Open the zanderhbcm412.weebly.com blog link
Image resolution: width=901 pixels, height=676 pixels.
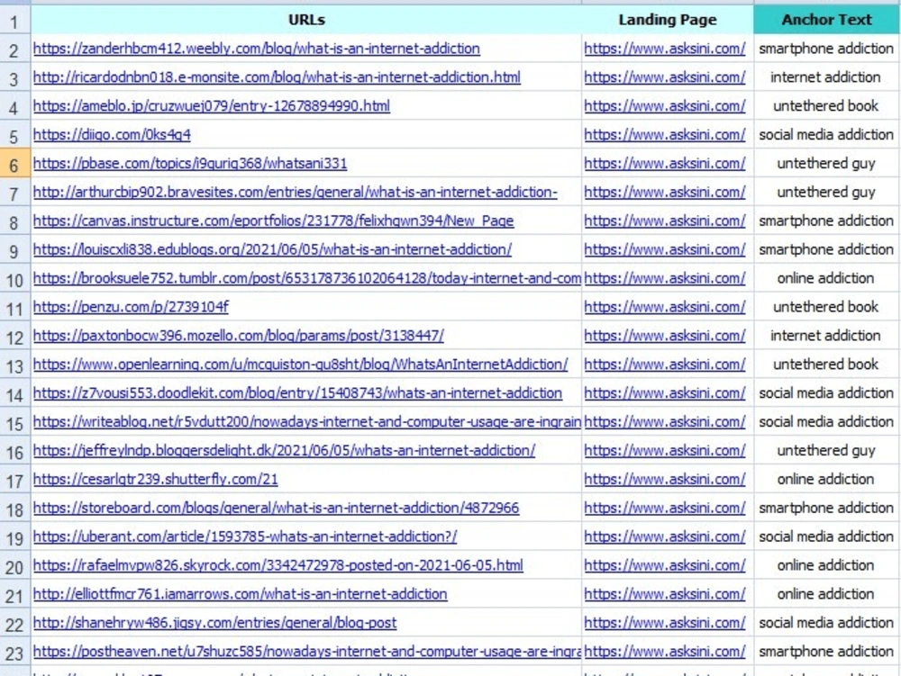click(256, 49)
